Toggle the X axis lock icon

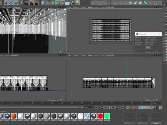tap(6, 3)
